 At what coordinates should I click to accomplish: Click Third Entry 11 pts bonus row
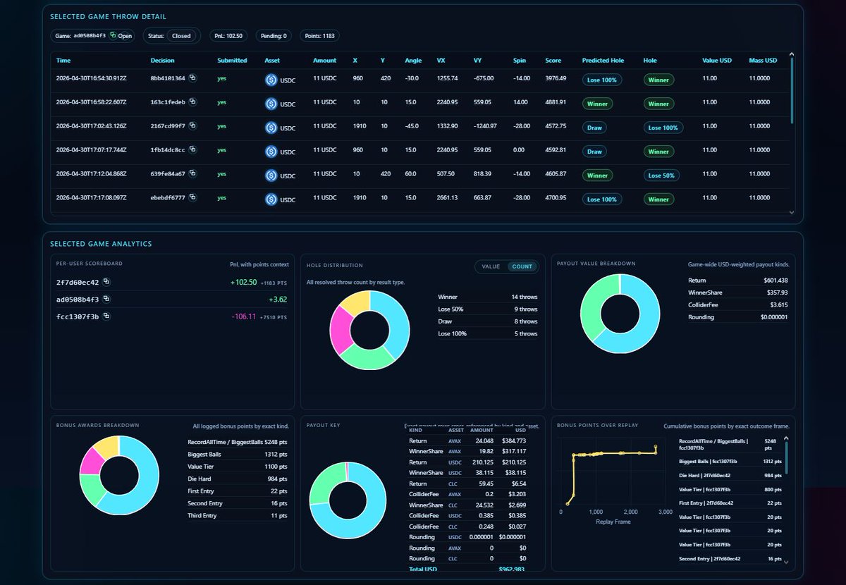coord(238,516)
